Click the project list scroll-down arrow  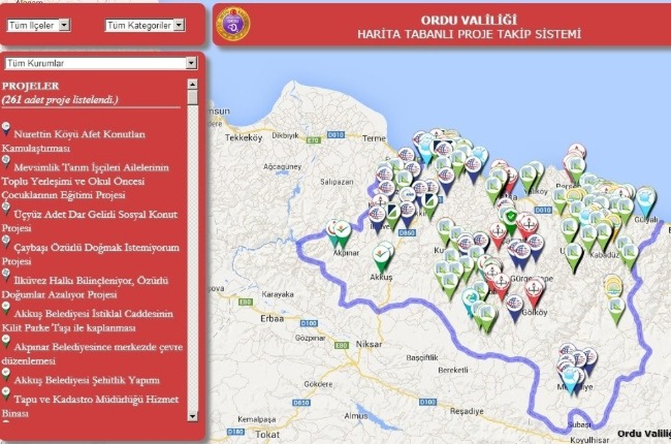pyautogui.click(x=193, y=416)
